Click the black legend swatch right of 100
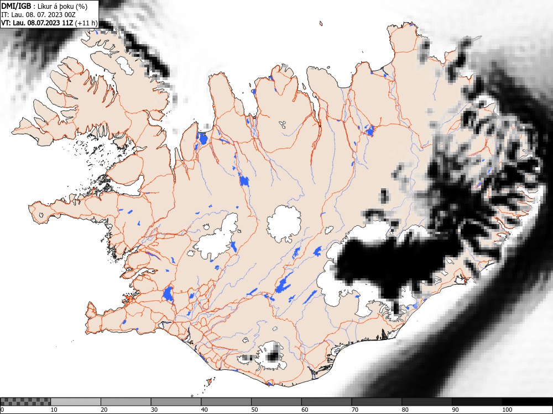Viewport: 553px width, 414px height. [527, 402]
